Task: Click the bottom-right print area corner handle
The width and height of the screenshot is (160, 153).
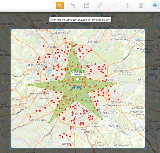Action: coord(145,148)
